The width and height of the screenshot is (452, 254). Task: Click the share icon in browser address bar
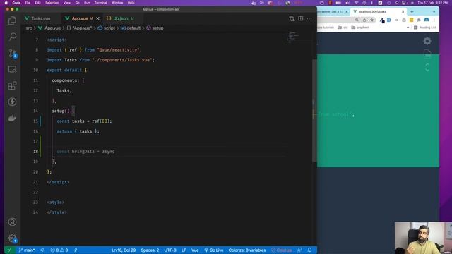pos(364,20)
